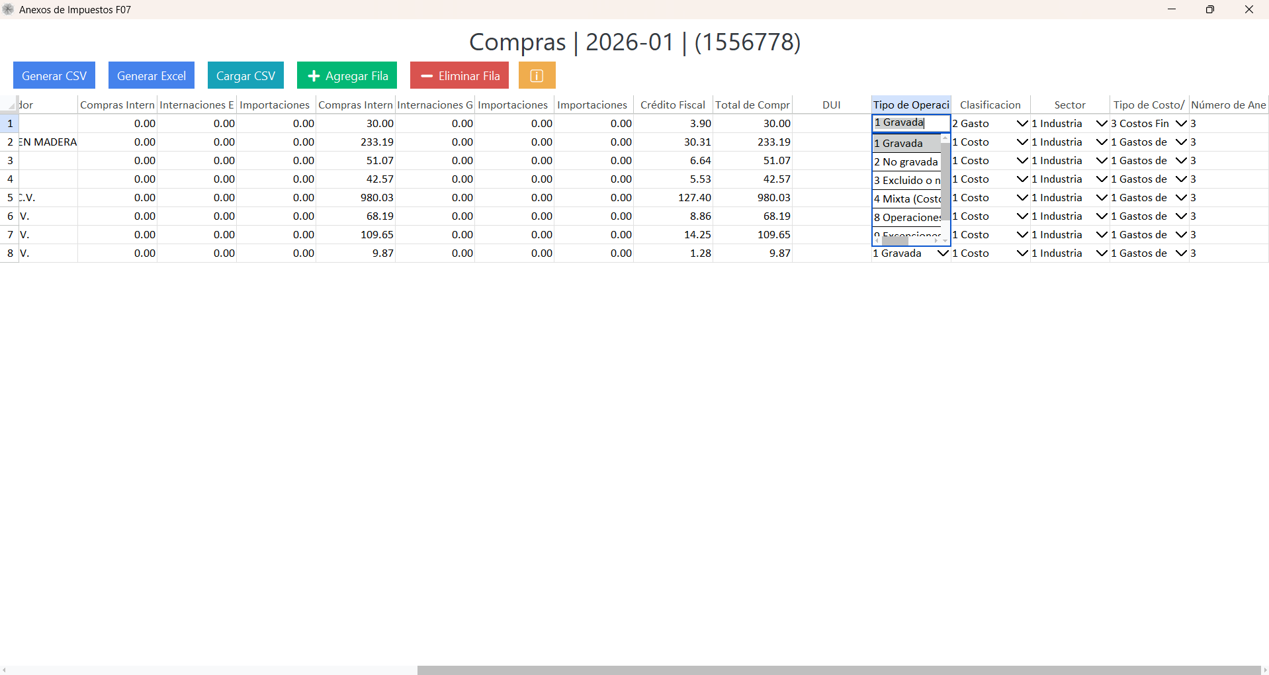Open Clasificacion dropdown in row 3
The image size is (1269, 675).
point(1022,161)
